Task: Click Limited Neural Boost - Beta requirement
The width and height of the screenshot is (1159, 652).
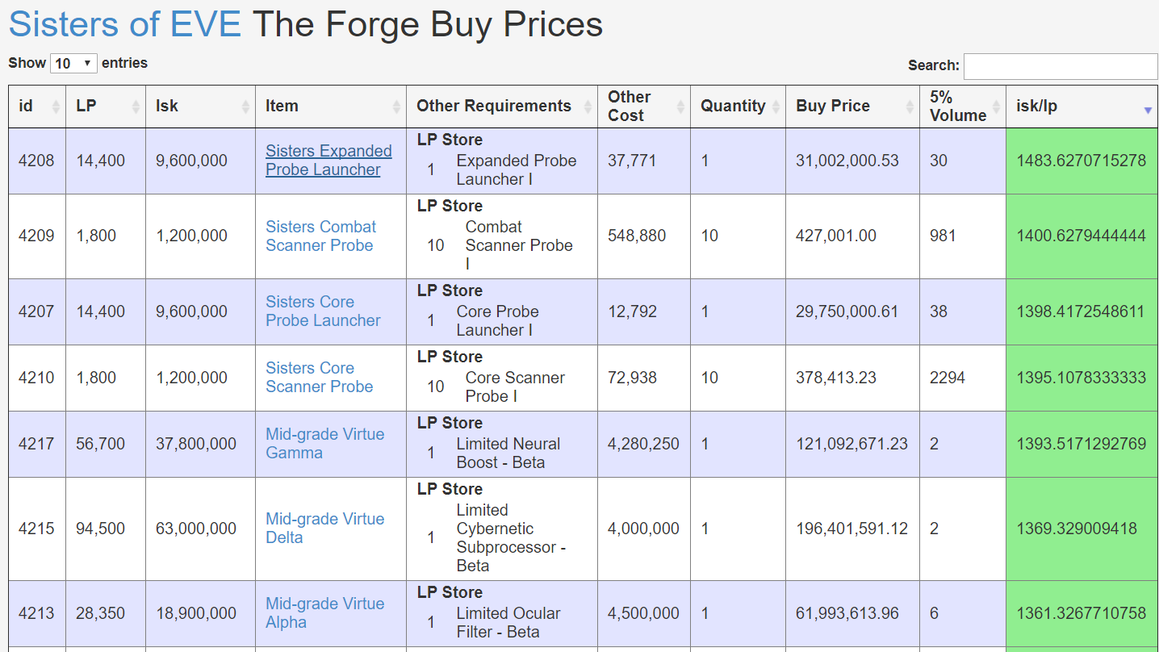Action: tap(508, 453)
